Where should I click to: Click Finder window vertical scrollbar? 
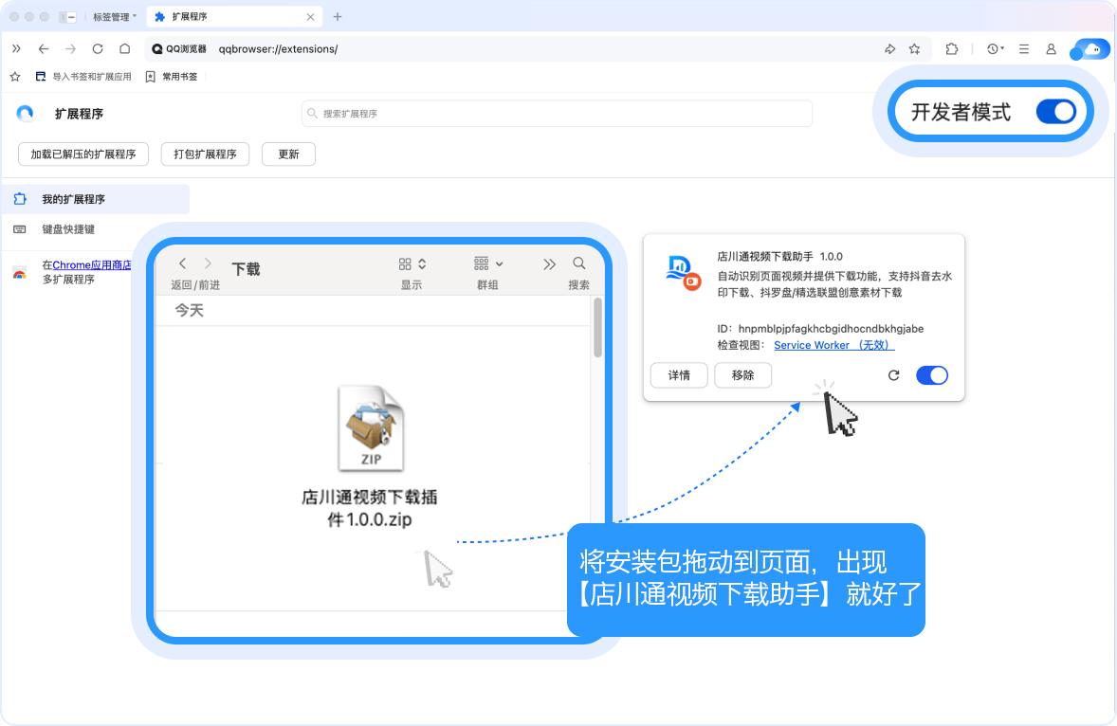pyautogui.click(x=597, y=327)
